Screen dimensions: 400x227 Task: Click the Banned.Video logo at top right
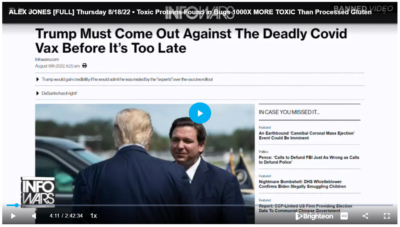point(363,9)
